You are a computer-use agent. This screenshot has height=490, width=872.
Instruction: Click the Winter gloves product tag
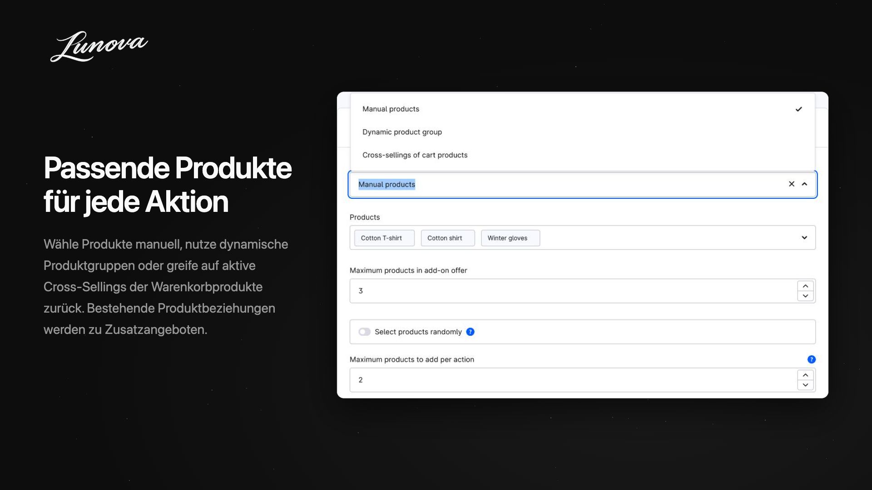(x=510, y=238)
